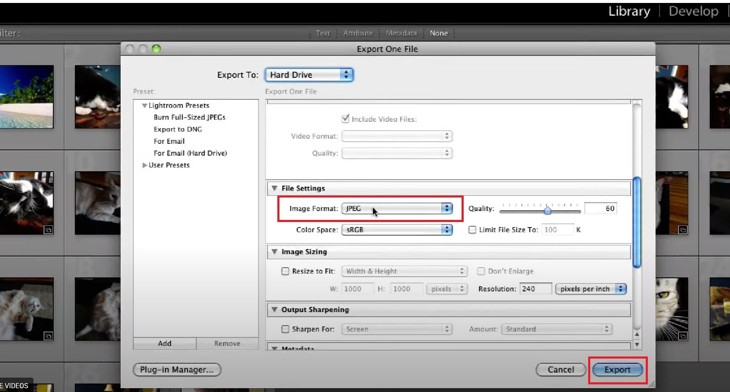Enable the Sharpen For checkbox
The width and height of the screenshot is (730, 392).
tap(285, 329)
